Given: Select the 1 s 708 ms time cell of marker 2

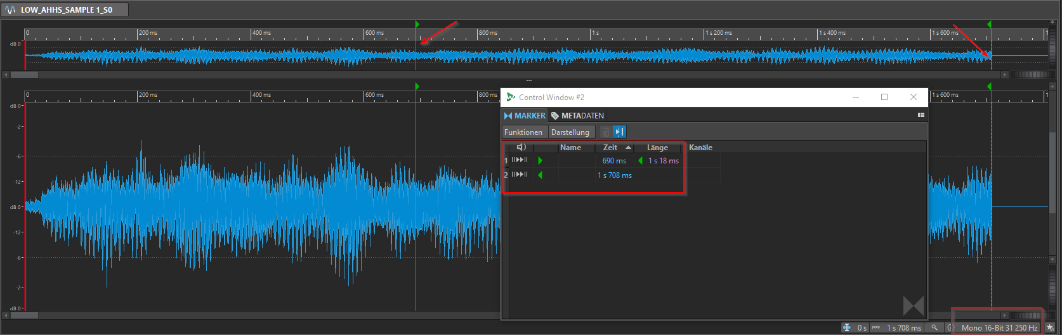Looking at the screenshot, I should (x=614, y=175).
